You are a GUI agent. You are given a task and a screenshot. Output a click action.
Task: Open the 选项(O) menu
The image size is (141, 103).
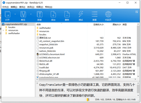point(31,7)
